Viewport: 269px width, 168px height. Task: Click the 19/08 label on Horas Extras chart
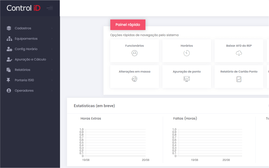tap(86, 160)
